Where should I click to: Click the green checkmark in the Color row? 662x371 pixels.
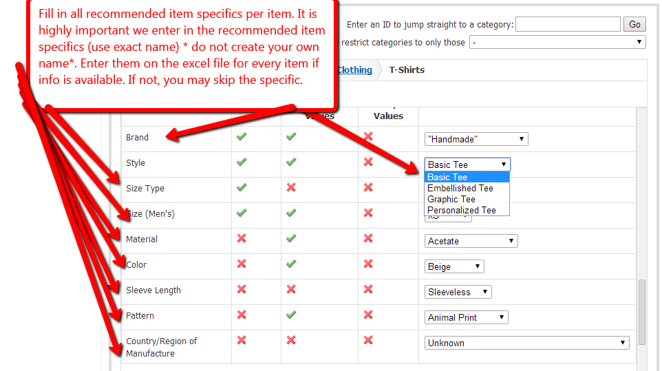point(291,264)
